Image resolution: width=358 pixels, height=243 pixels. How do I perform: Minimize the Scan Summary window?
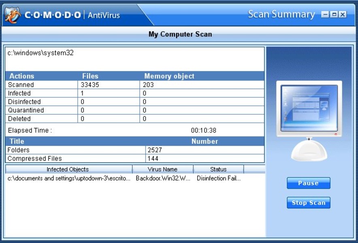(325, 15)
